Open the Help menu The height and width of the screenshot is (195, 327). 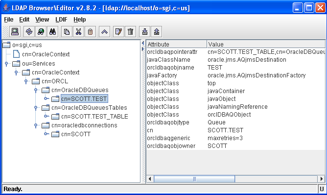pyautogui.click(x=80, y=20)
